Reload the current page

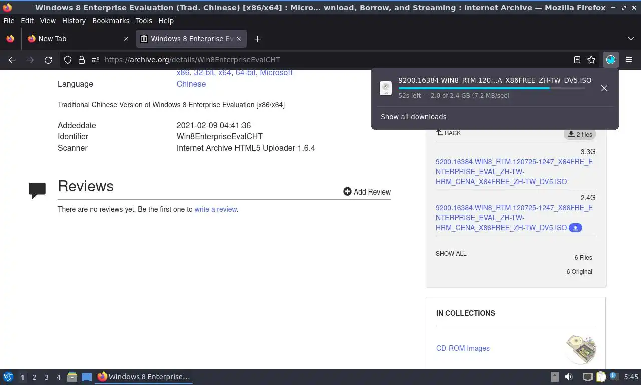pyautogui.click(x=48, y=60)
